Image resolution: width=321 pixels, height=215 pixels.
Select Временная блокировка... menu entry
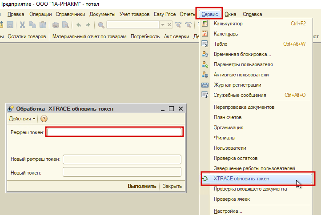(x=256, y=54)
